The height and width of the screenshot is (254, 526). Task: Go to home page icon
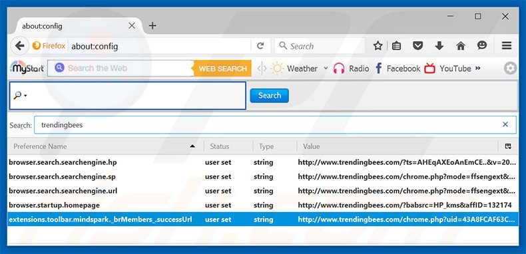(x=461, y=46)
